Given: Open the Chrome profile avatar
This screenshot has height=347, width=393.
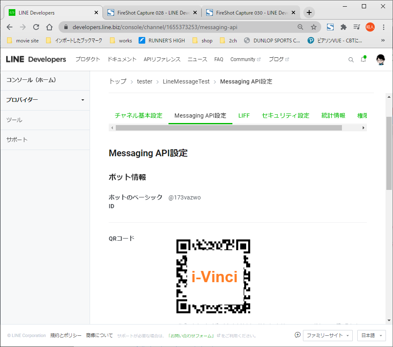Looking at the screenshot, I should click(x=370, y=27).
